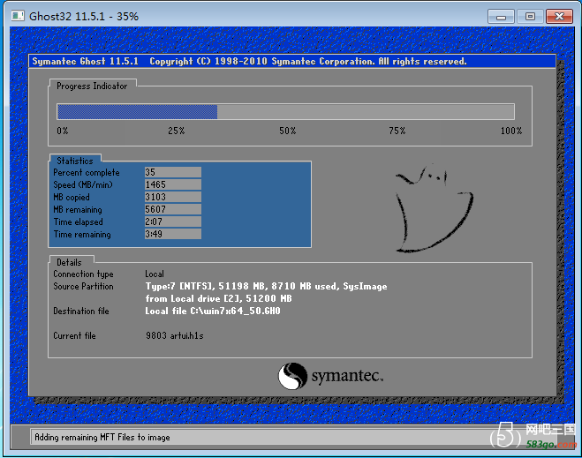The image size is (582, 458).
Task: Click the Source Partition Type:7 NTFS line
Action: tap(266, 286)
